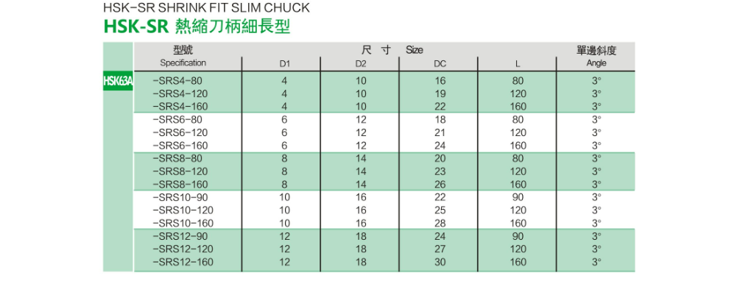Click the HSK63A green label
Image resolution: width=740 pixels, height=281 pixels.
[118, 81]
